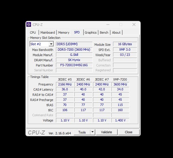Click the Tools button
Viewport: 173px width, 158px height.
(82, 132)
